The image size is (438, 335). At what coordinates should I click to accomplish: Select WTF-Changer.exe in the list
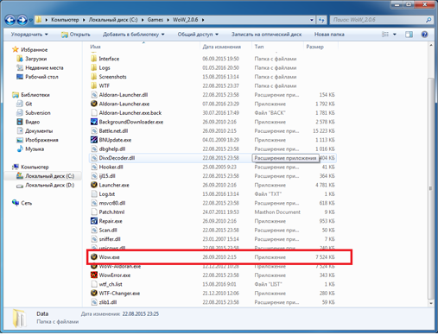click(213, 294)
